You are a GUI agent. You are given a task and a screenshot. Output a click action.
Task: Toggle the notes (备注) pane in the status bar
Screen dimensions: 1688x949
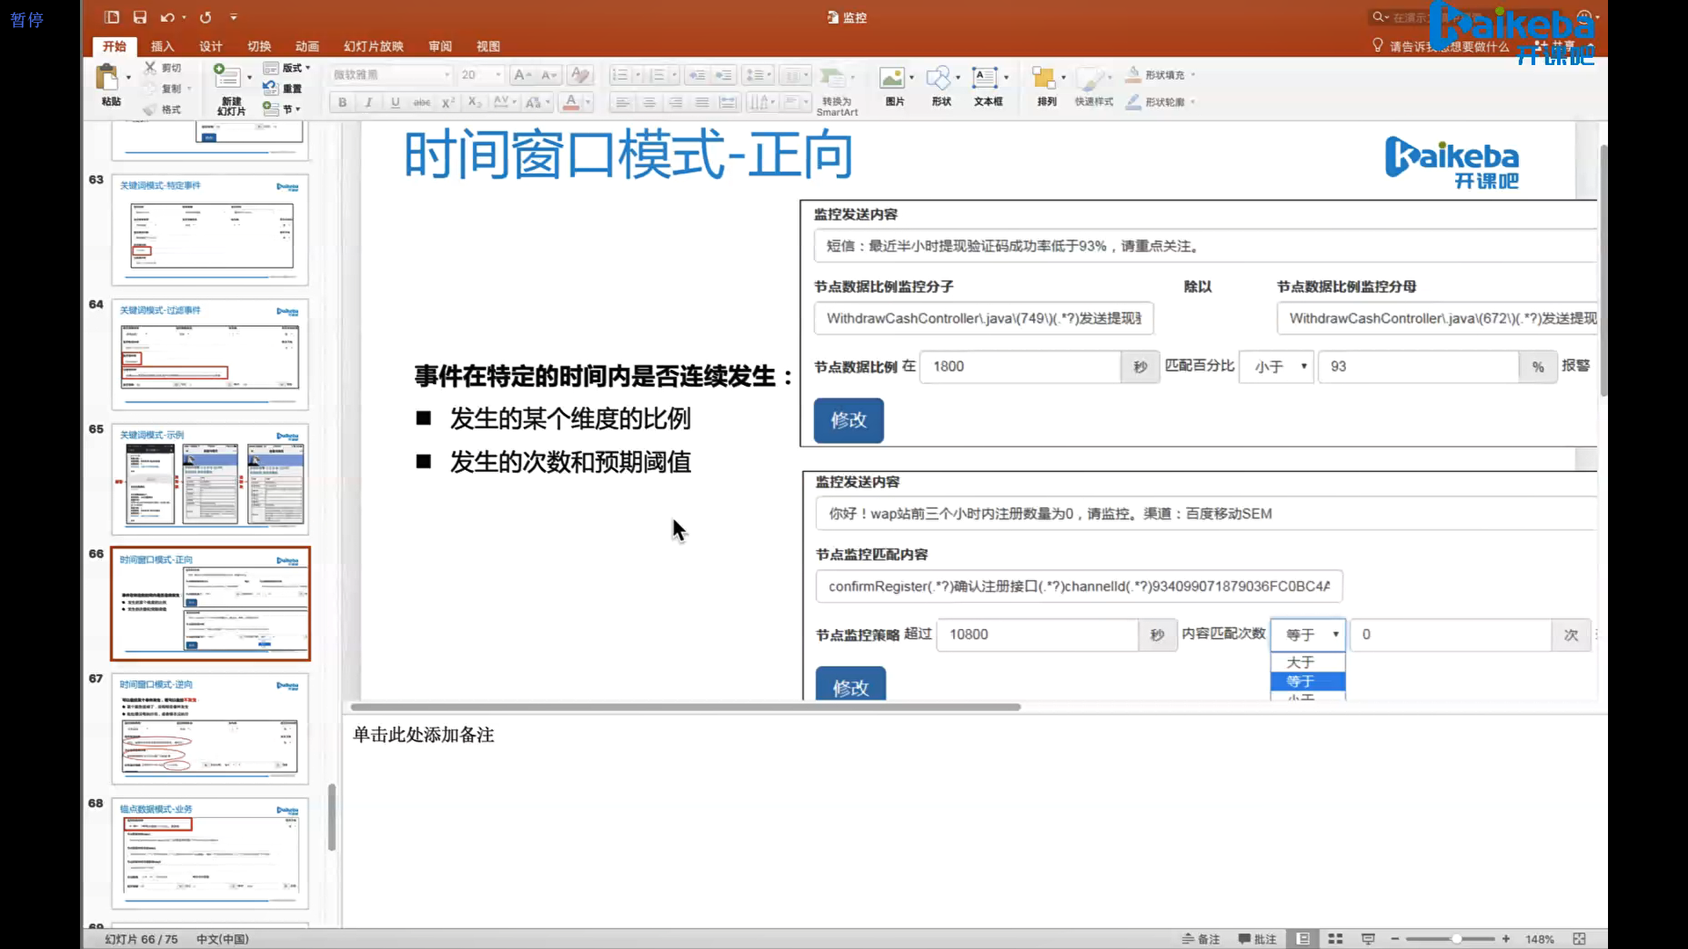coord(1200,938)
